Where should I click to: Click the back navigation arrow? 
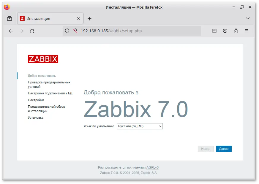pos(11,31)
